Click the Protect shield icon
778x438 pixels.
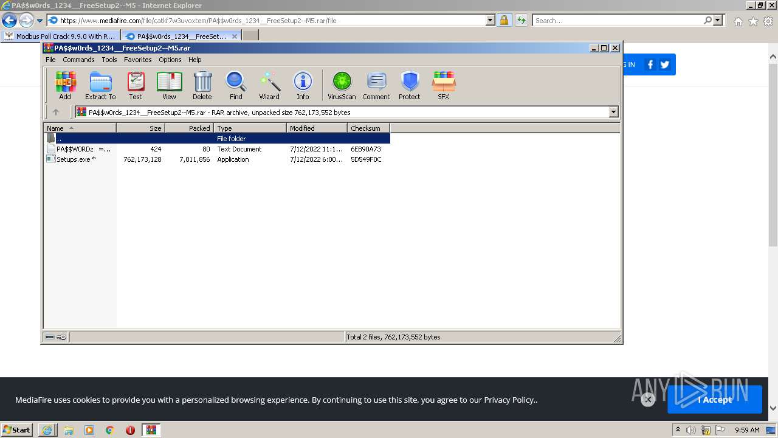click(410, 86)
